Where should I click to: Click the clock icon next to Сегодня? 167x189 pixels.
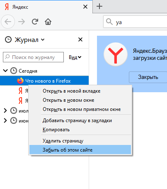[14, 71]
